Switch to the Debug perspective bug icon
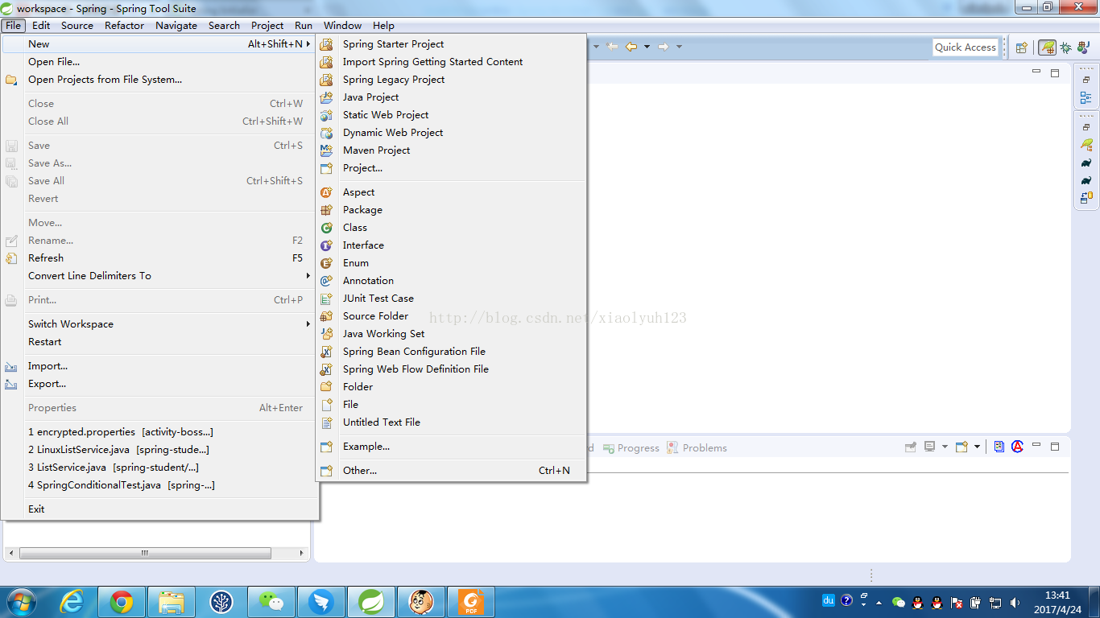The width and height of the screenshot is (1100, 618). pyautogui.click(x=1066, y=47)
